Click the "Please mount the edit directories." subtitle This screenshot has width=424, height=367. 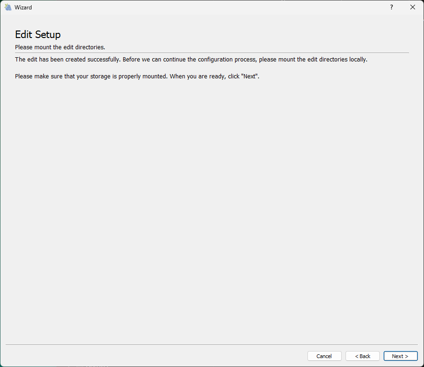[60, 47]
